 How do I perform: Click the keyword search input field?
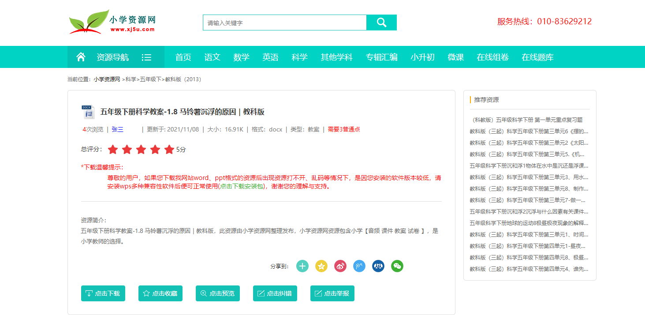tap(285, 22)
